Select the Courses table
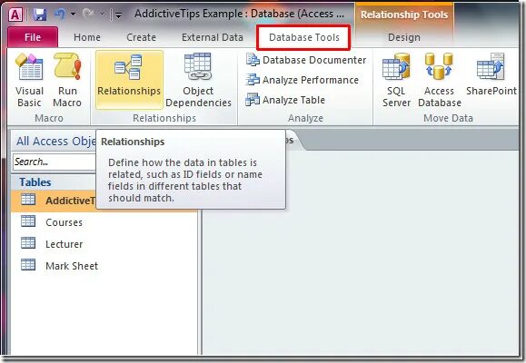Image resolution: width=526 pixels, height=363 pixels. 104,222
